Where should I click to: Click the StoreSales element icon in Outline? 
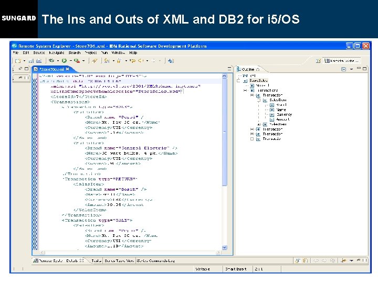tap(245, 81)
